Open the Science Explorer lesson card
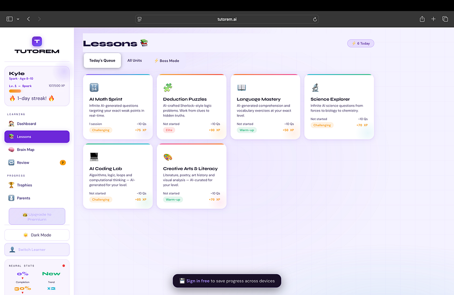Viewport: 454px width, 295px height. tap(339, 107)
